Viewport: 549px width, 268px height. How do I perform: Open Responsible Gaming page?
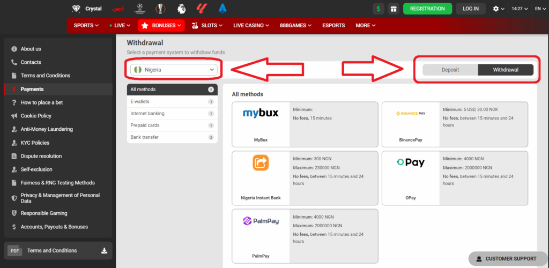[58, 213]
